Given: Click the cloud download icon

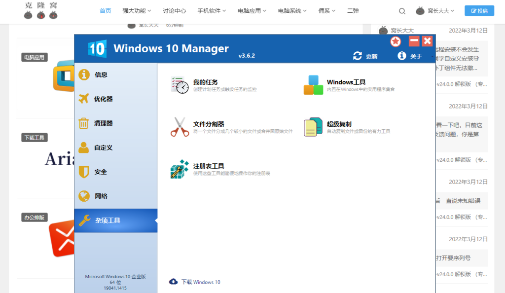Looking at the screenshot, I should click(173, 282).
